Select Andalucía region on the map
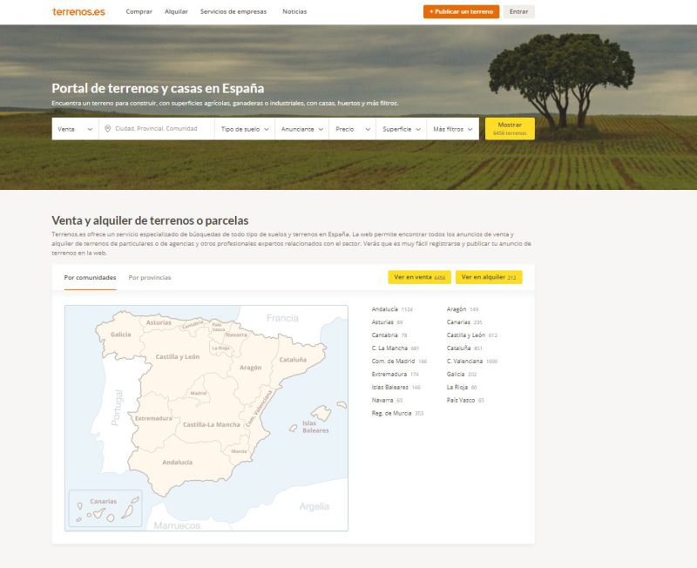Image resolution: width=697 pixels, height=568 pixels. pyautogui.click(x=177, y=461)
